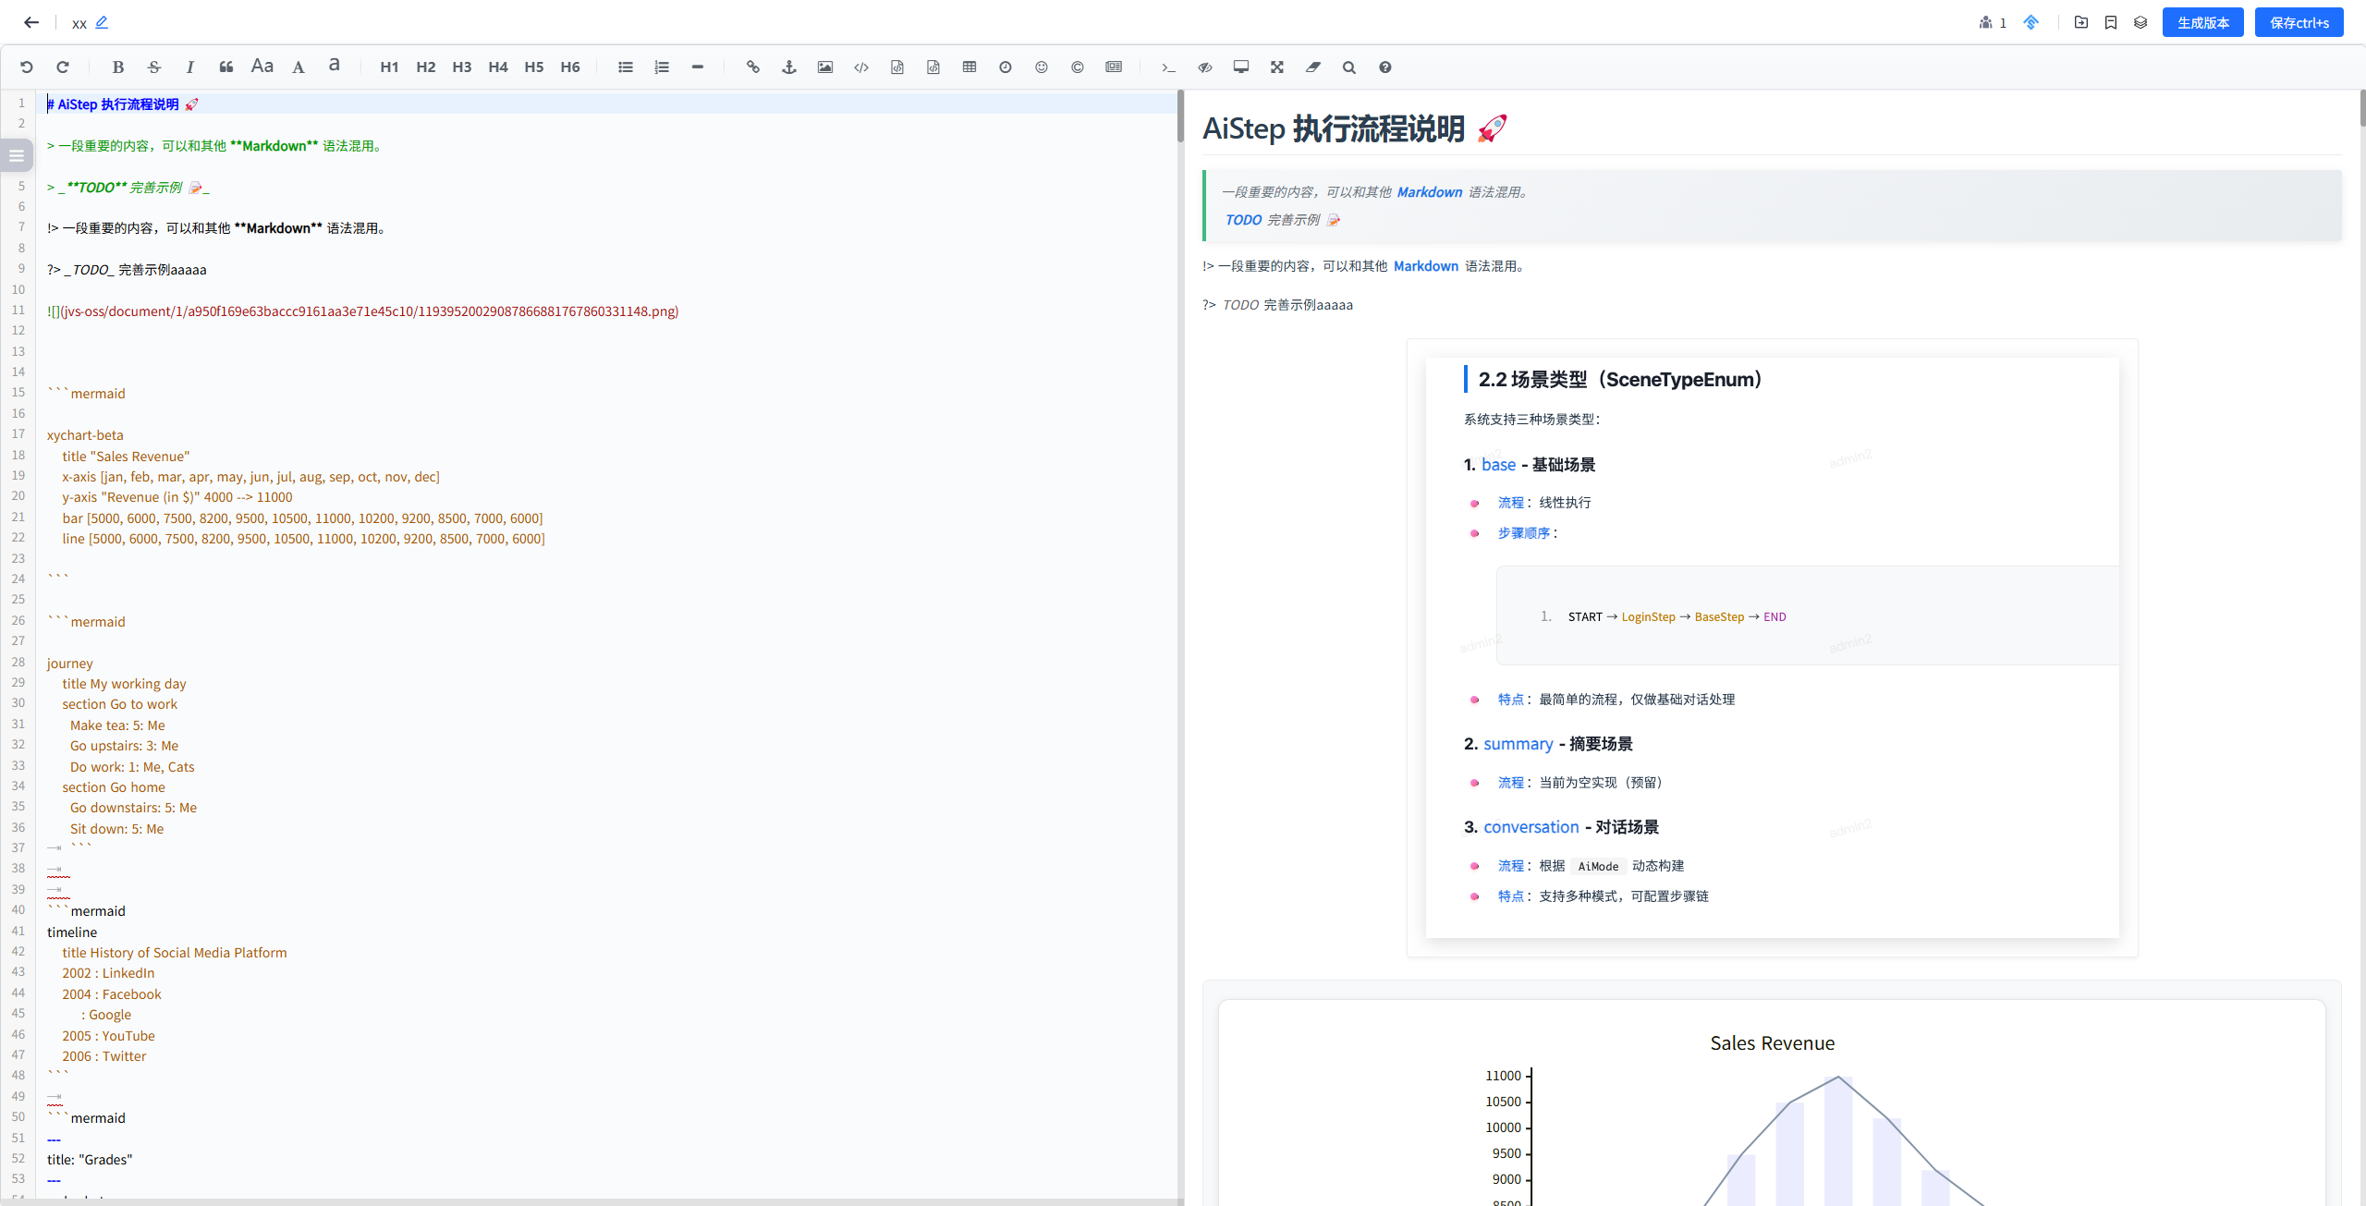Insert an anchor using the anchor icon
Screen dimensions: 2366x1206
pyautogui.click(x=789, y=67)
